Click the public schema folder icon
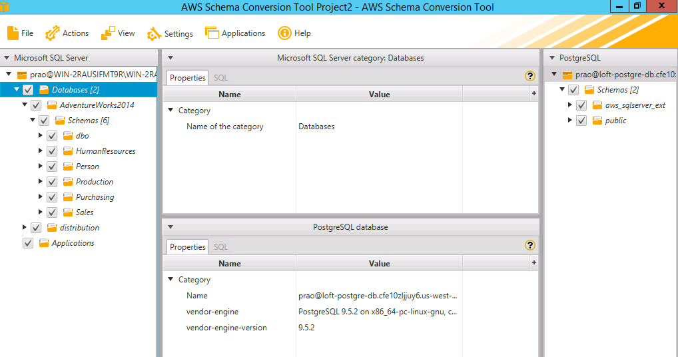Viewport: 678px width, 357px height. (x=597, y=121)
